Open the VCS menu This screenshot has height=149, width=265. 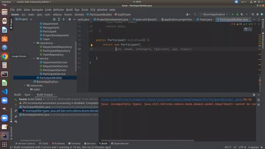[x=92, y=10]
